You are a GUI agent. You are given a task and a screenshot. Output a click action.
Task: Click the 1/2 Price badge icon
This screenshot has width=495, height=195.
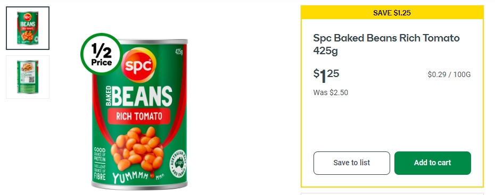coord(102,54)
